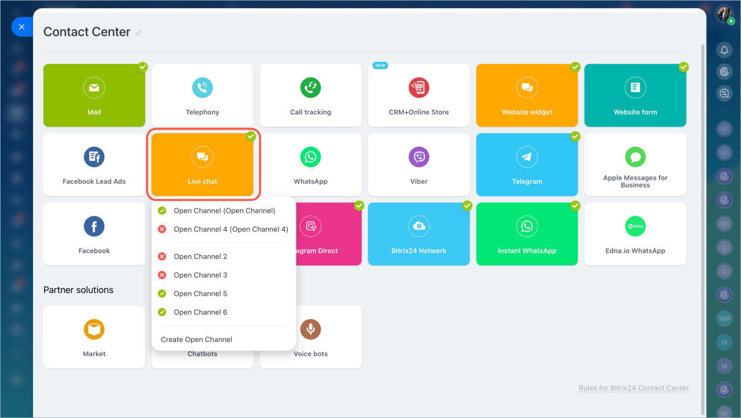Open the Website form tile
The width and height of the screenshot is (741, 418).
pos(635,95)
